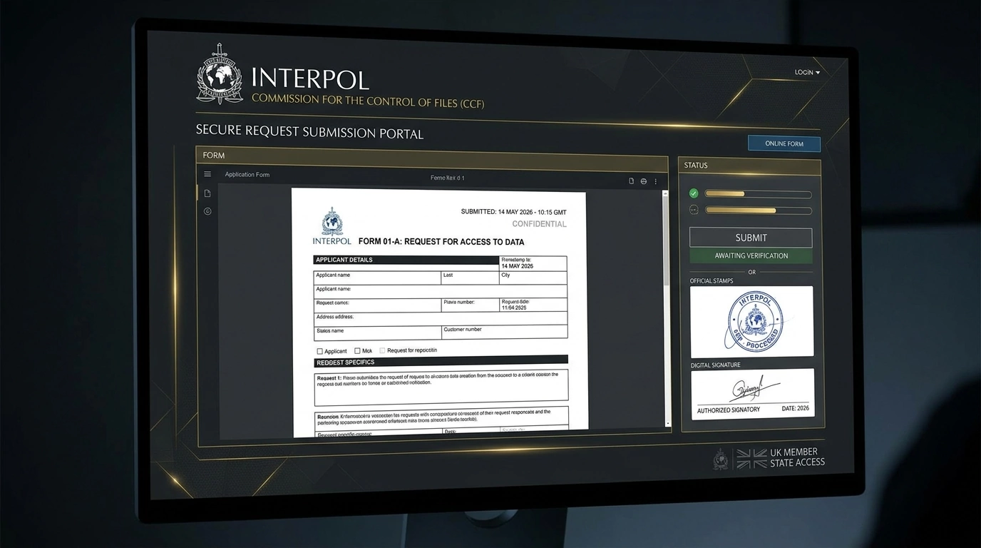The height and width of the screenshot is (548, 981).
Task: Click the City field on the form
Action: 533,278
